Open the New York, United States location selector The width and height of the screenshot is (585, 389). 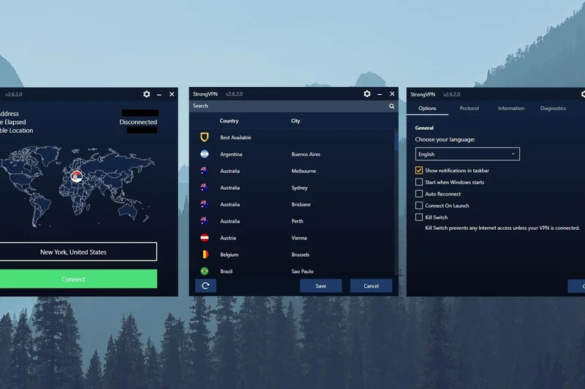(78, 252)
